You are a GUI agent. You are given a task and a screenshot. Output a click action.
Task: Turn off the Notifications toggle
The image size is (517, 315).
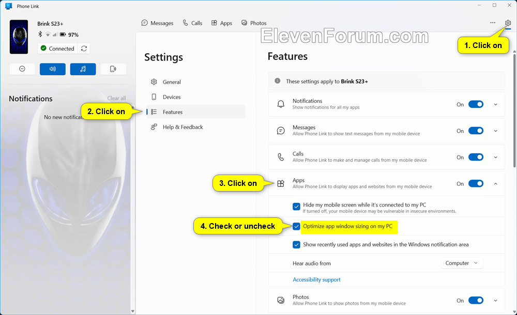click(476, 104)
